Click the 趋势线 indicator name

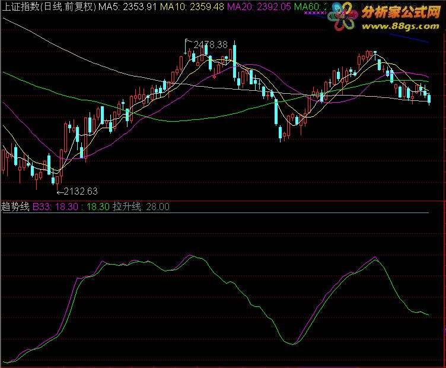click(x=15, y=207)
